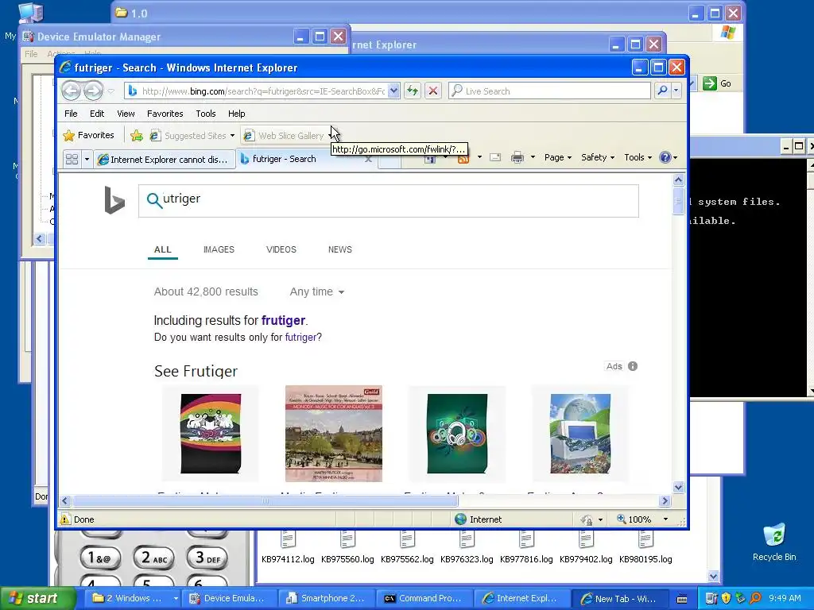Viewport: 814px width, 610px height.
Task: Follow the bold 'frutiger' suggestion link
Action: click(x=283, y=321)
